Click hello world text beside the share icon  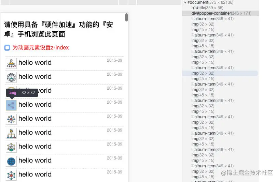35,104
